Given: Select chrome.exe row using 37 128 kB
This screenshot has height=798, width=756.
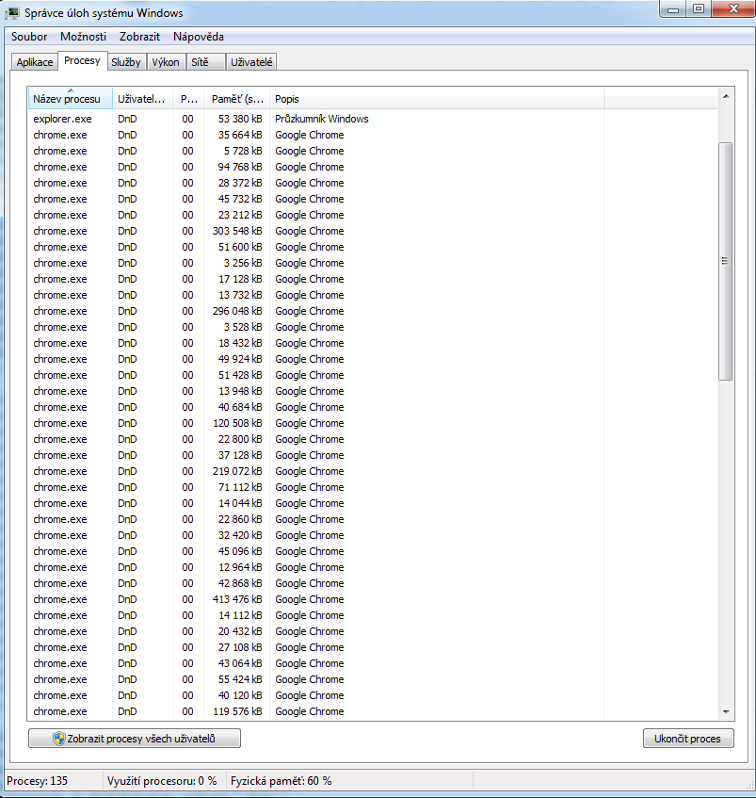Looking at the screenshot, I should (316, 455).
